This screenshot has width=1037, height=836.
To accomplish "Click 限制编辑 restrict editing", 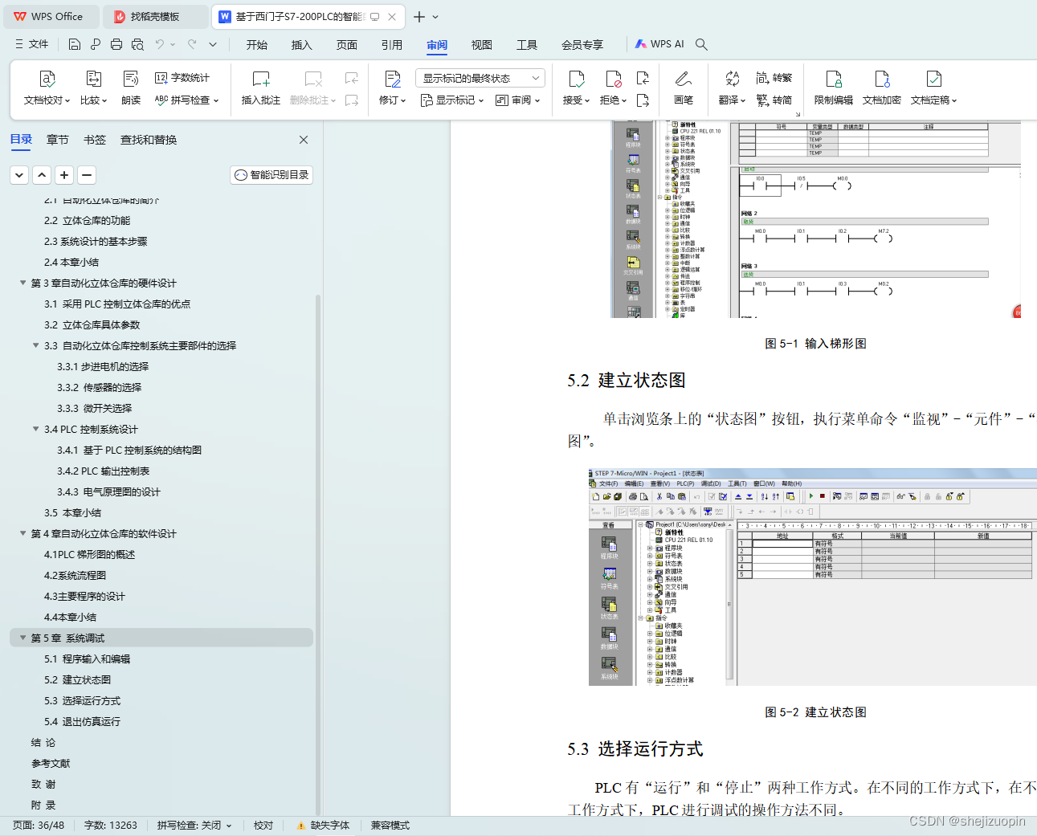I will [834, 88].
